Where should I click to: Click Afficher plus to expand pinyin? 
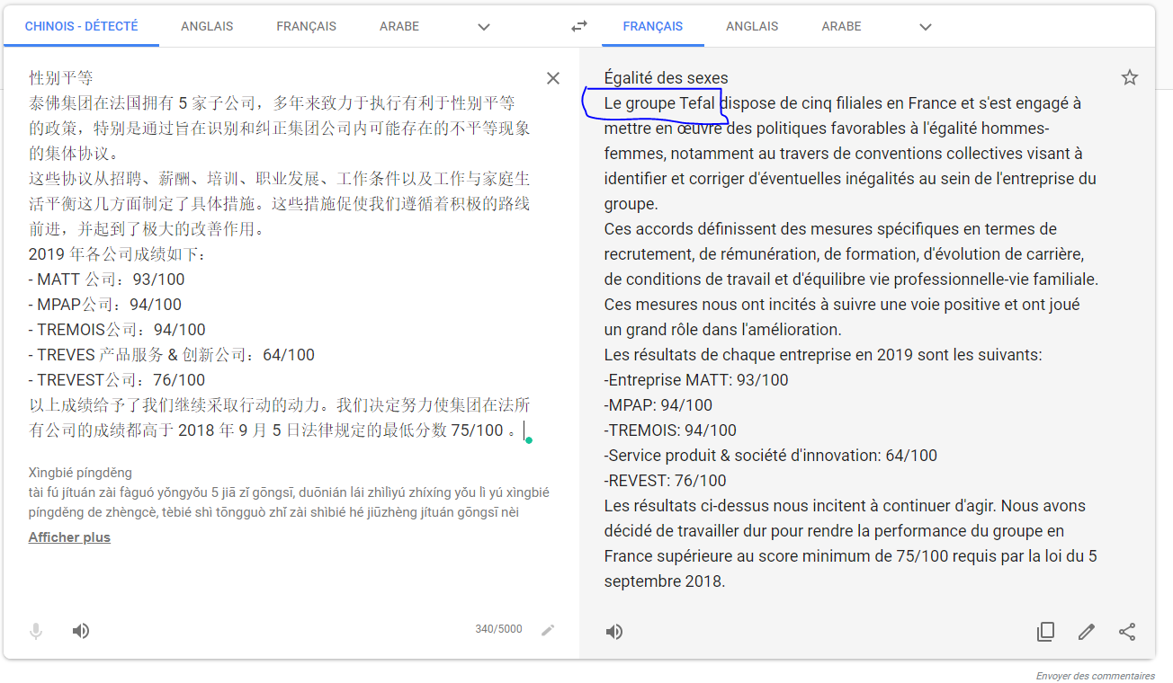tap(69, 537)
